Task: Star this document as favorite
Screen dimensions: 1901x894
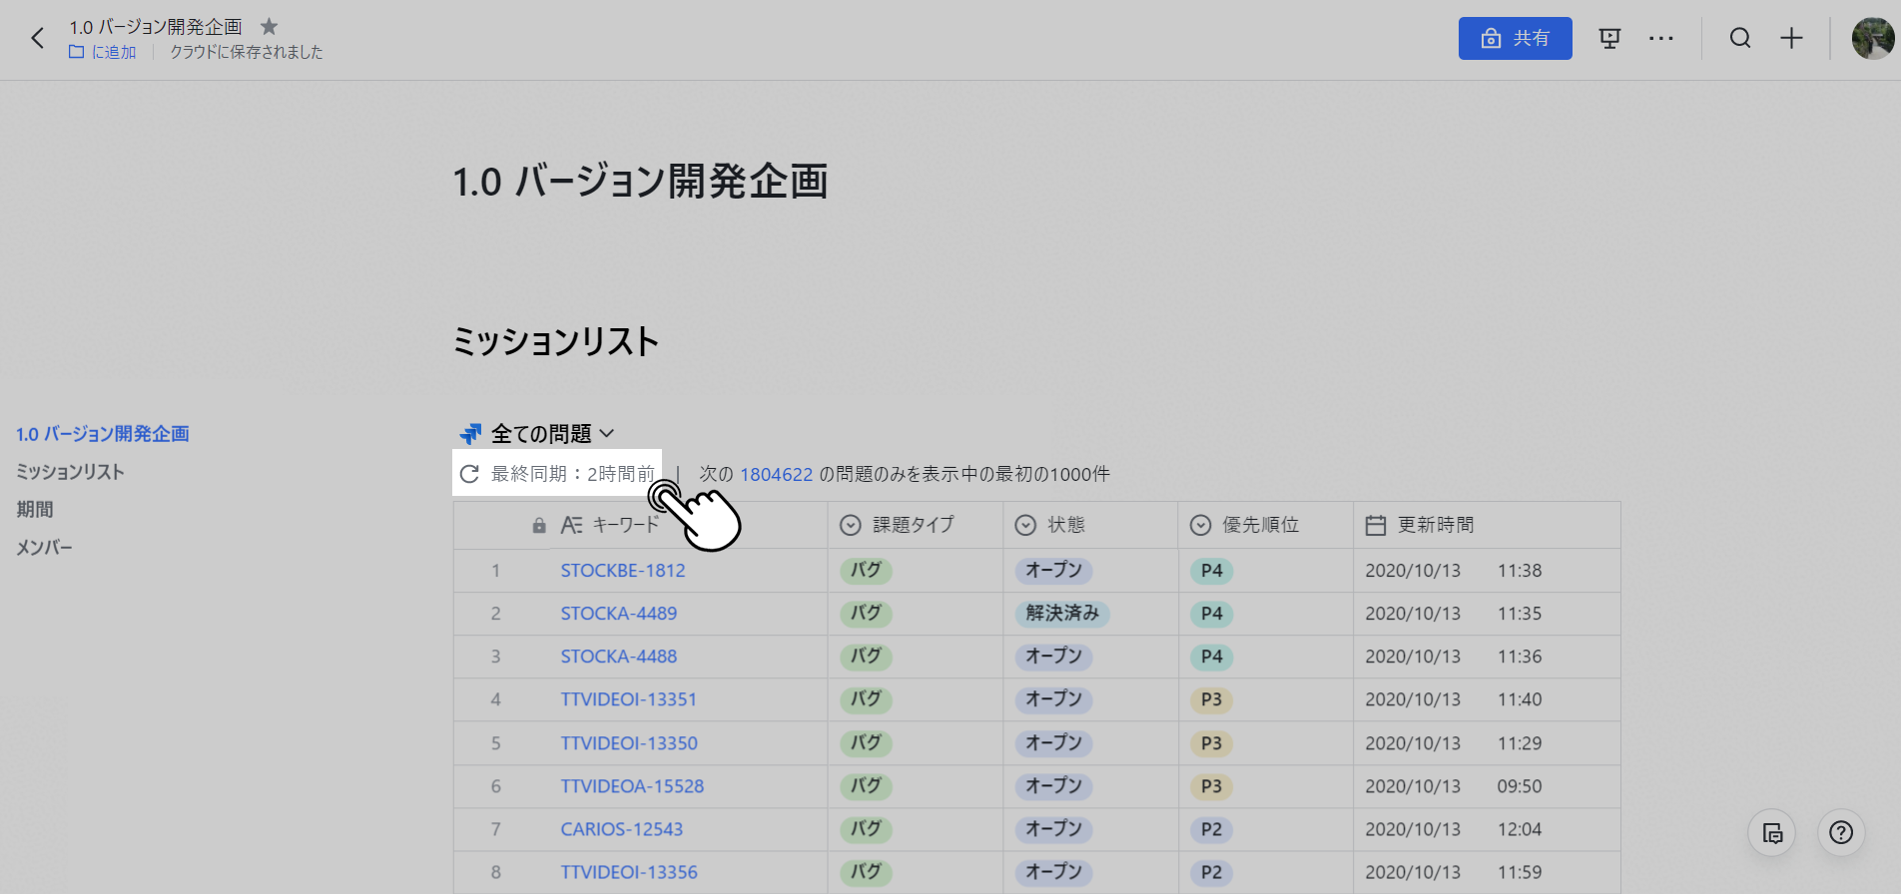Action: pyautogui.click(x=269, y=27)
